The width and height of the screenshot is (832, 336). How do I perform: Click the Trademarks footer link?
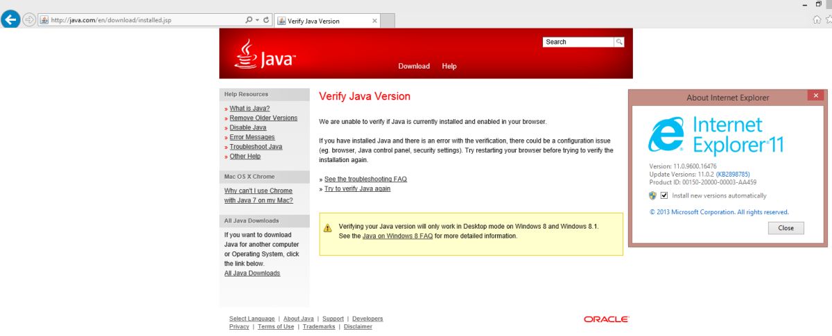coord(319,327)
